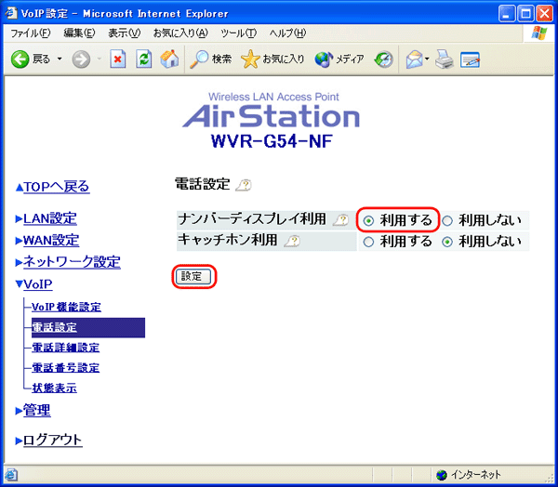558x487 pixels.
Task: Open the お気に入り favorites star toolbar button
Action: [x=272, y=59]
